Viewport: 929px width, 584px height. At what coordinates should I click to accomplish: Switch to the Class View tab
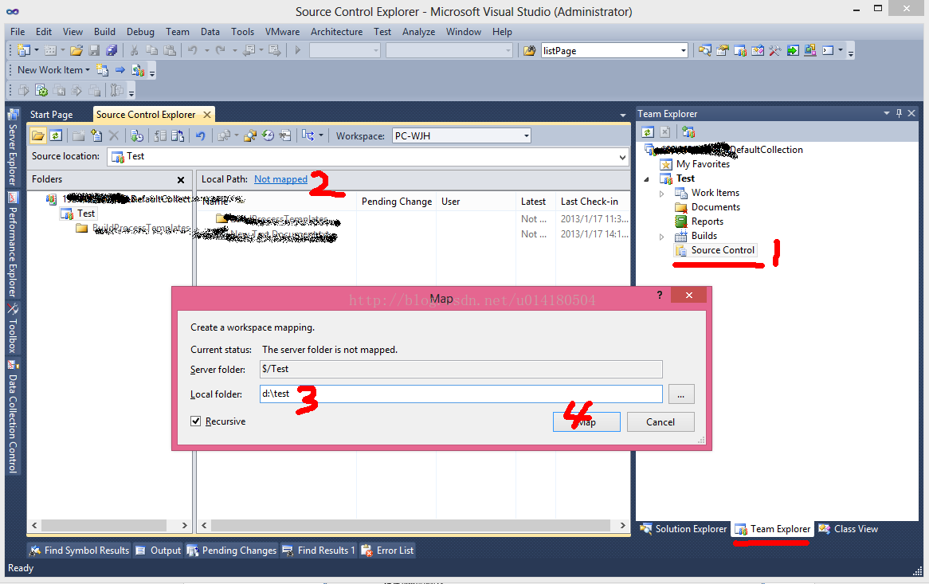[x=849, y=529]
